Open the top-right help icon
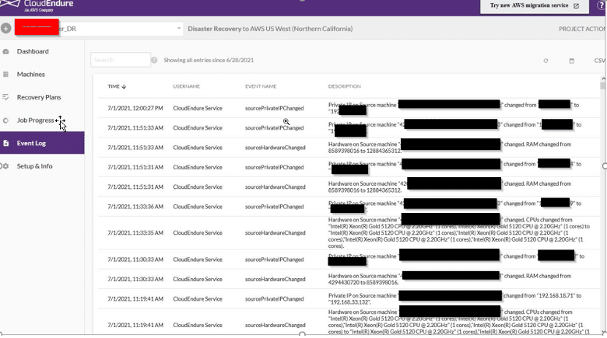The width and height of the screenshot is (607, 338). 602,5
